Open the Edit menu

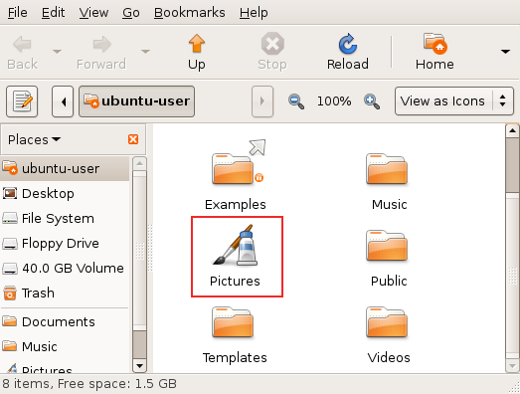[53, 13]
